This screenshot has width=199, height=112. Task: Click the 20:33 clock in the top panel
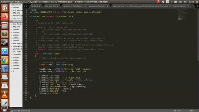coord(191,2)
